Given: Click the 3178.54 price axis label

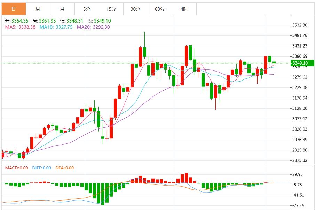Looking at the screenshot, I should pyautogui.click(x=300, y=98).
